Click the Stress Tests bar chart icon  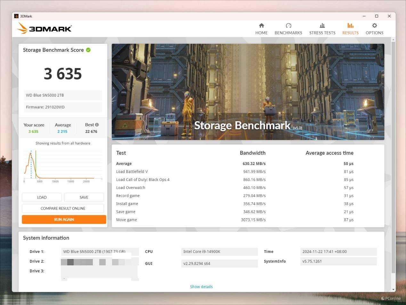(x=322, y=26)
